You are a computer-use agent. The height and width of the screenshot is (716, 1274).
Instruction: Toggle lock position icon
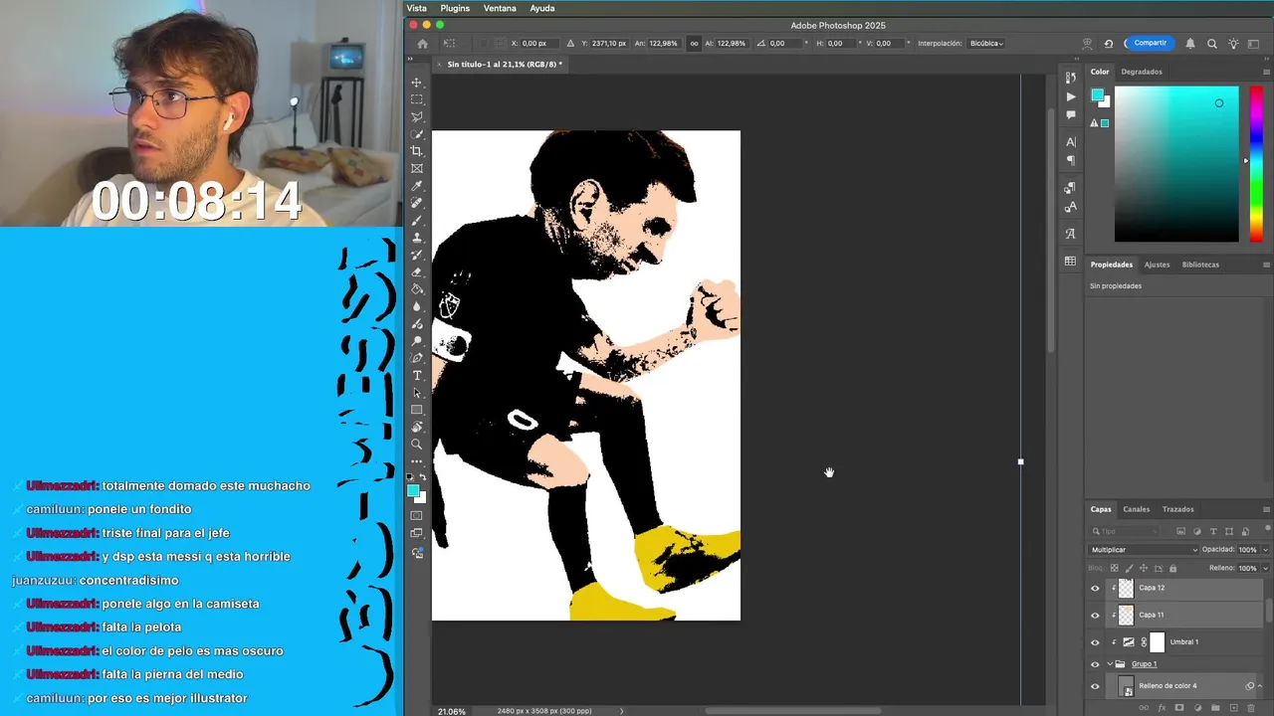1143,568
